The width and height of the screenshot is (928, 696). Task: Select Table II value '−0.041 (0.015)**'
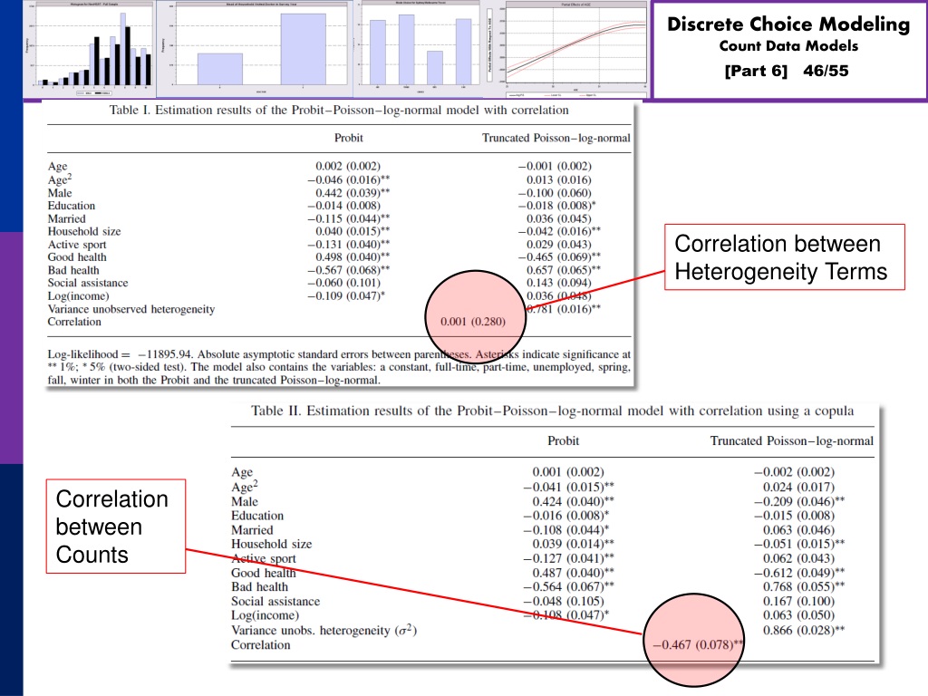[x=569, y=487]
